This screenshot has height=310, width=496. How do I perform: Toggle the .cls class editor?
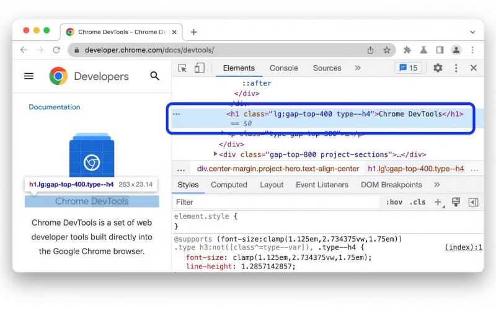click(x=417, y=202)
